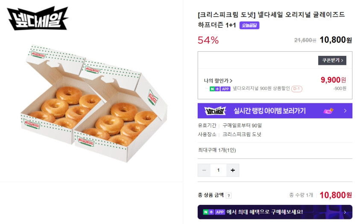This screenshot has width=363, height=224.
Task: Click the D-1 deadline badge
Action: [x=297, y=89]
